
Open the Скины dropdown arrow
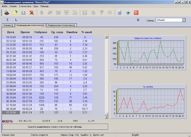pos(184,20)
